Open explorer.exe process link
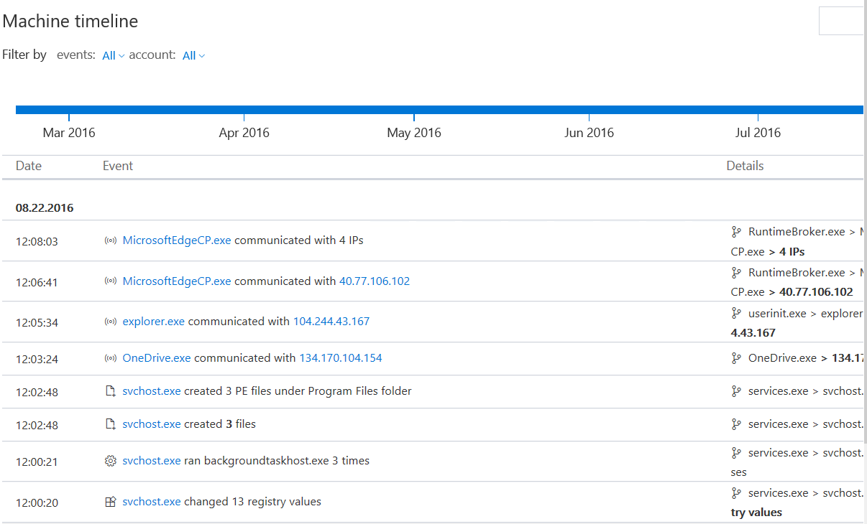Viewport: 867px width, 524px height. [153, 322]
